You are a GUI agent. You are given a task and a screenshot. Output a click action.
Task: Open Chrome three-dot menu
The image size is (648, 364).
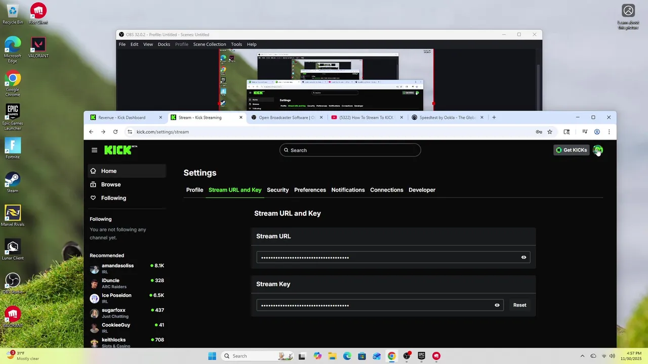coord(609,132)
